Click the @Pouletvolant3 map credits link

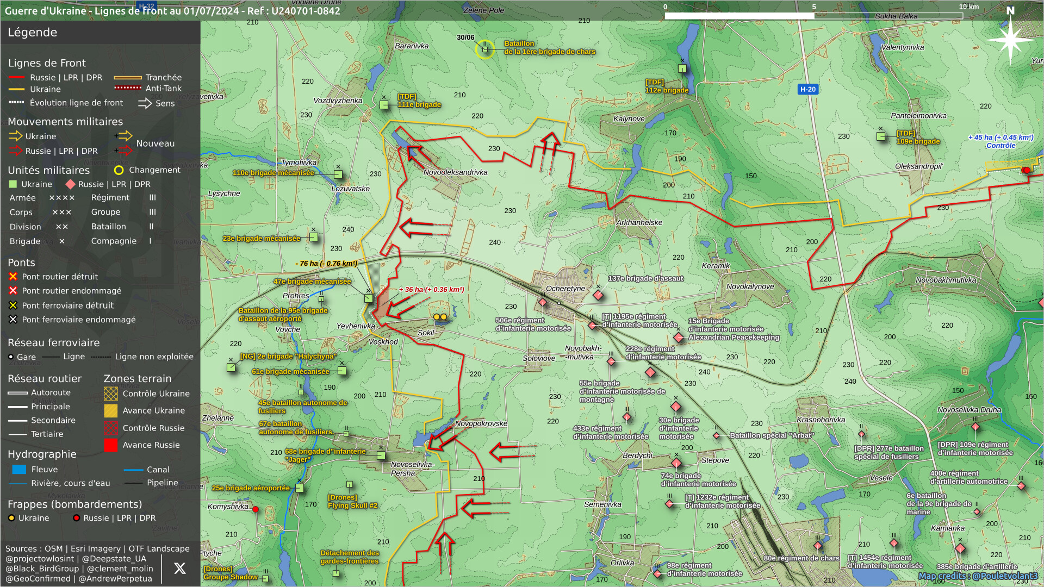(1005, 576)
